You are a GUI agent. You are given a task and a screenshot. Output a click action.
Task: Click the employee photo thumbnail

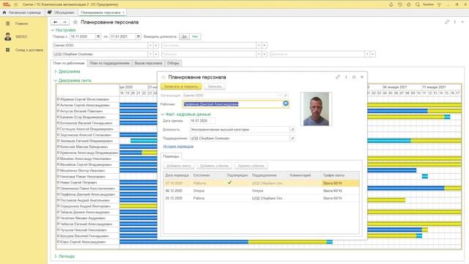316,109
